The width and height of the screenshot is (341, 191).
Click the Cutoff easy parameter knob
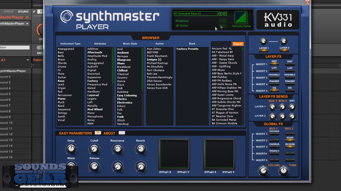94,149
